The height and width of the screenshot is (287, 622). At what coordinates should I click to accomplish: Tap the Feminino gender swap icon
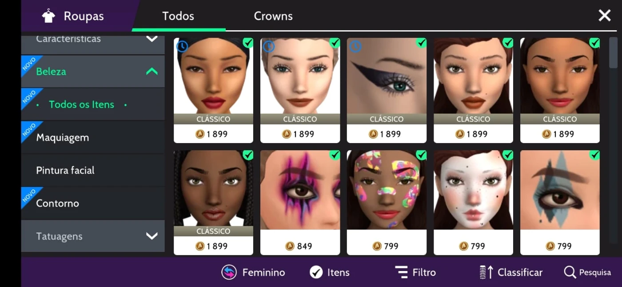coord(229,272)
